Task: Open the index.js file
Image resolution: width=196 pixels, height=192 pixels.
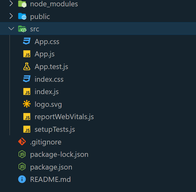Action: tap(47, 92)
